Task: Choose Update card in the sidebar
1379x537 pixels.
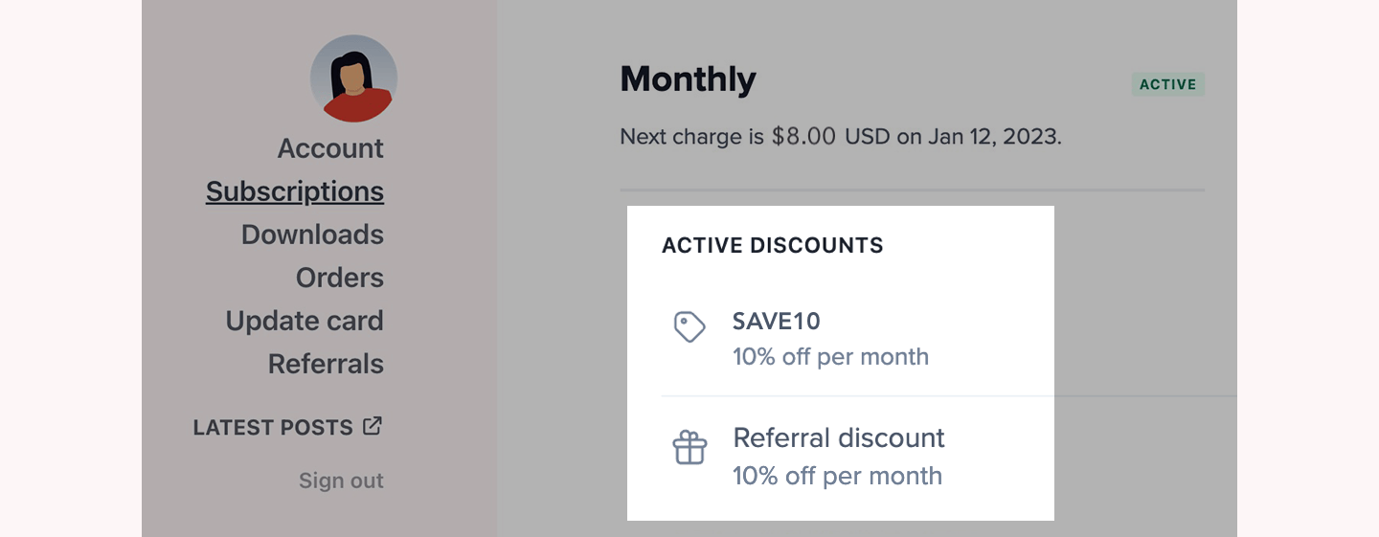Action: pyautogui.click(x=305, y=321)
